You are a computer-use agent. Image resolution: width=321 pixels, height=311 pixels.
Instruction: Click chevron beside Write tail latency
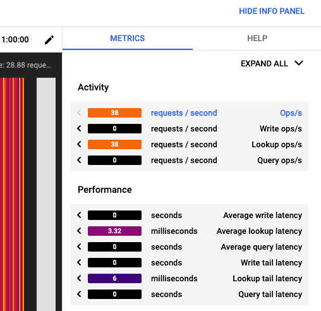pyautogui.click(x=79, y=262)
